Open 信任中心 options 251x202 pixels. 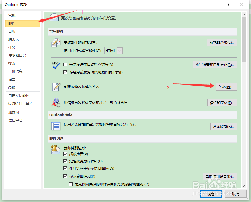coord(23,120)
